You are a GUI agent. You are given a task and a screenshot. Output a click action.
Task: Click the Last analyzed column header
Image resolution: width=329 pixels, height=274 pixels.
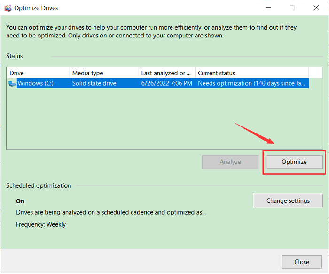coord(166,73)
